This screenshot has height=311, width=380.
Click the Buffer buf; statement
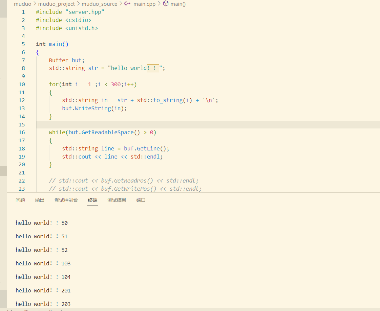pos(67,60)
